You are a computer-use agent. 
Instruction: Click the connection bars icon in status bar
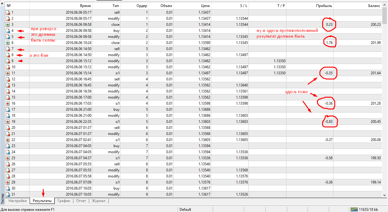coord(354,209)
